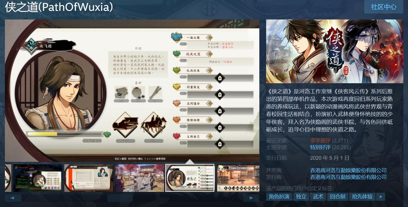Select the 武术 tag
The width and height of the screenshot is (408, 207).
(318, 197)
